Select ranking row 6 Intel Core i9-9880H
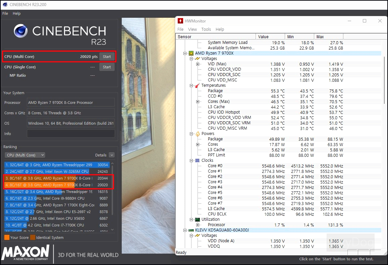Screen dimensions: 388x265 (57, 198)
